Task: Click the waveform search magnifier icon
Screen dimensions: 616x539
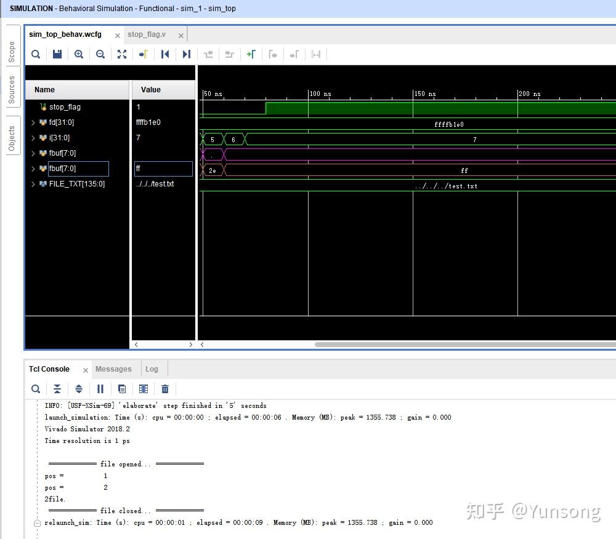Action: pyautogui.click(x=36, y=54)
